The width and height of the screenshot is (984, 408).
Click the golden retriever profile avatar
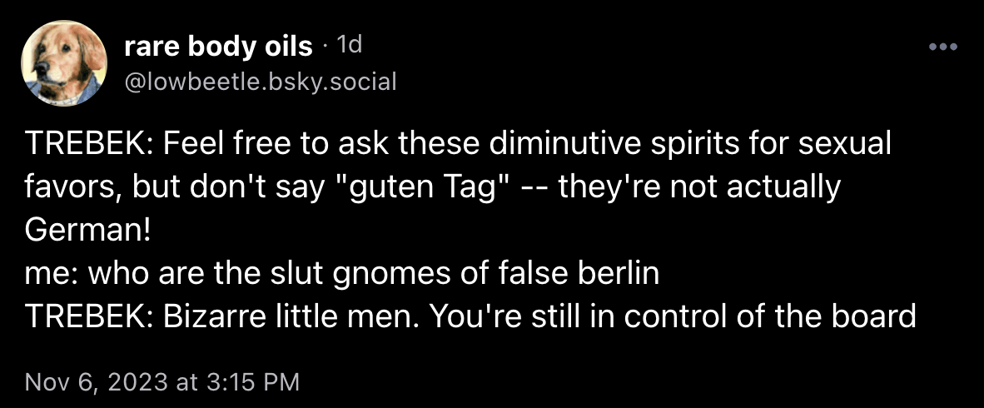coord(64,63)
